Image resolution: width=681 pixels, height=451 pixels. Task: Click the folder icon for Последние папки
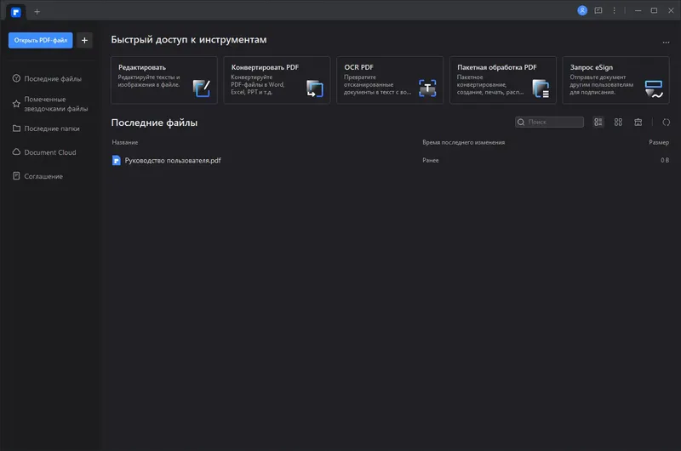[16, 128]
